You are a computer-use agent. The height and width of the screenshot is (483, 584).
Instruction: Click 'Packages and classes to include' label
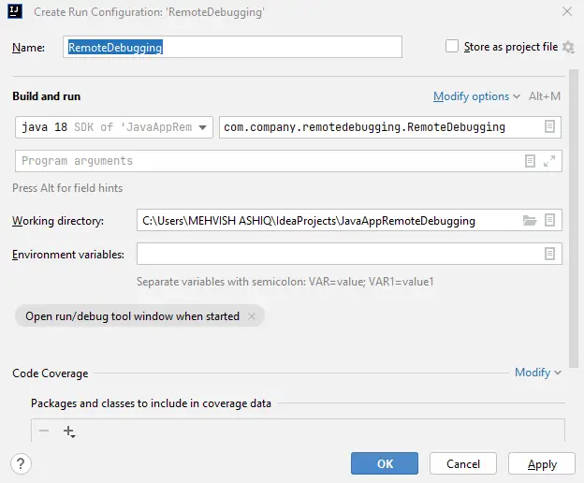point(151,403)
